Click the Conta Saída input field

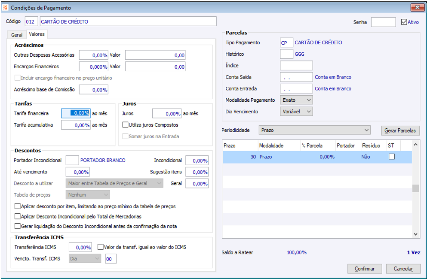click(x=296, y=77)
